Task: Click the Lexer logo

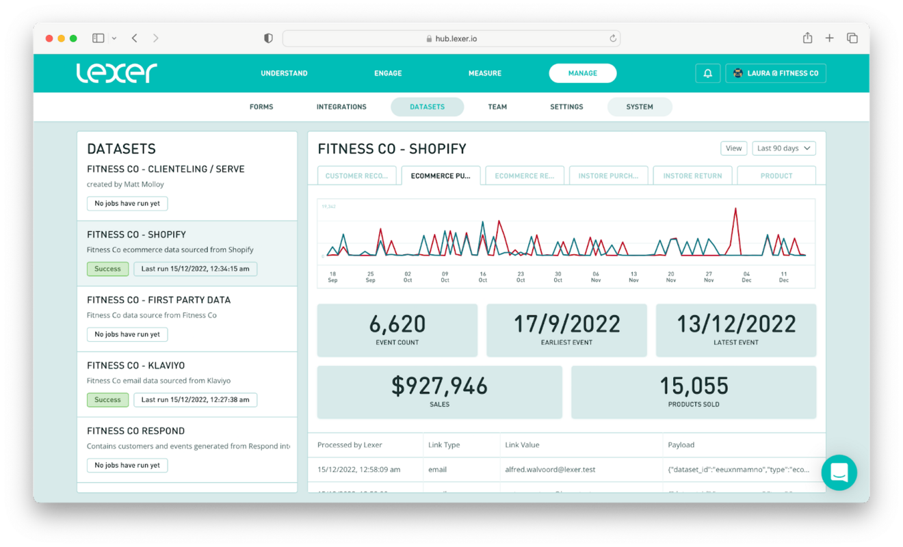Action: click(x=116, y=73)
